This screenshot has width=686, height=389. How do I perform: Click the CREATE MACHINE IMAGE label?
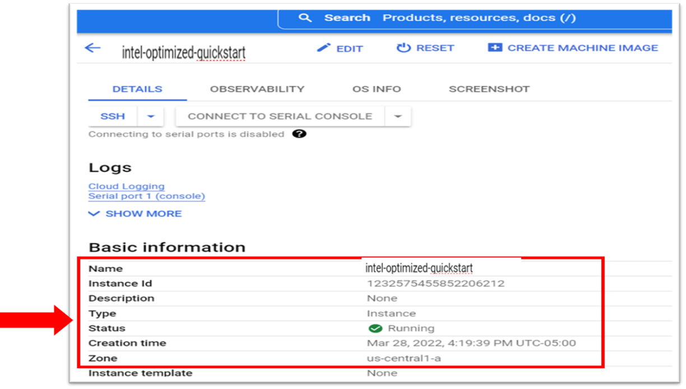[x=583, y=48]
